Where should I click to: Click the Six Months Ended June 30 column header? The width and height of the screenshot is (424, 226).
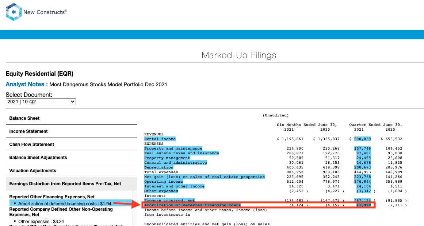pos(307,125)
